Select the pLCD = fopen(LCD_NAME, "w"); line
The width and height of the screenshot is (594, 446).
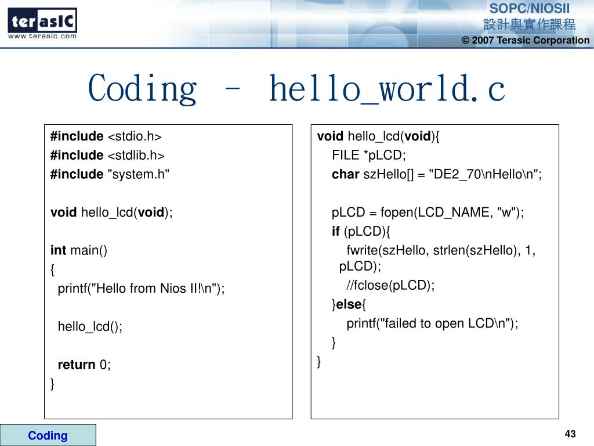coord(428,213)
